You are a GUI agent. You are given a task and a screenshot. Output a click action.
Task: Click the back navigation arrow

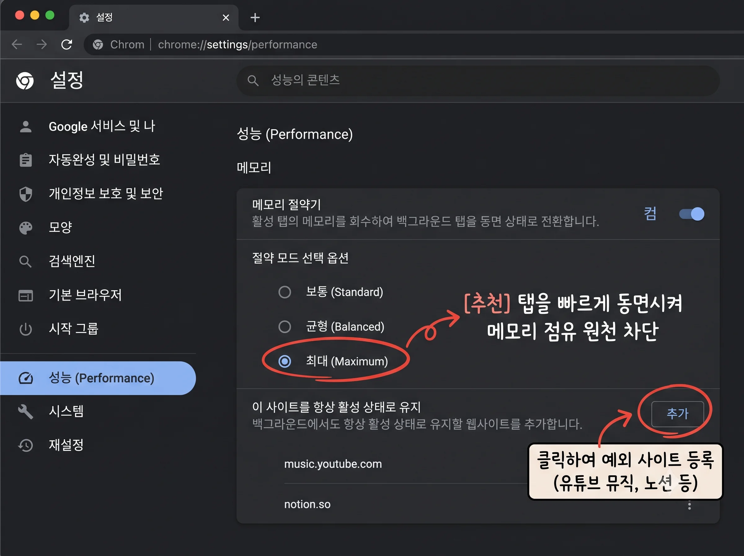click(x=17, y=44)
